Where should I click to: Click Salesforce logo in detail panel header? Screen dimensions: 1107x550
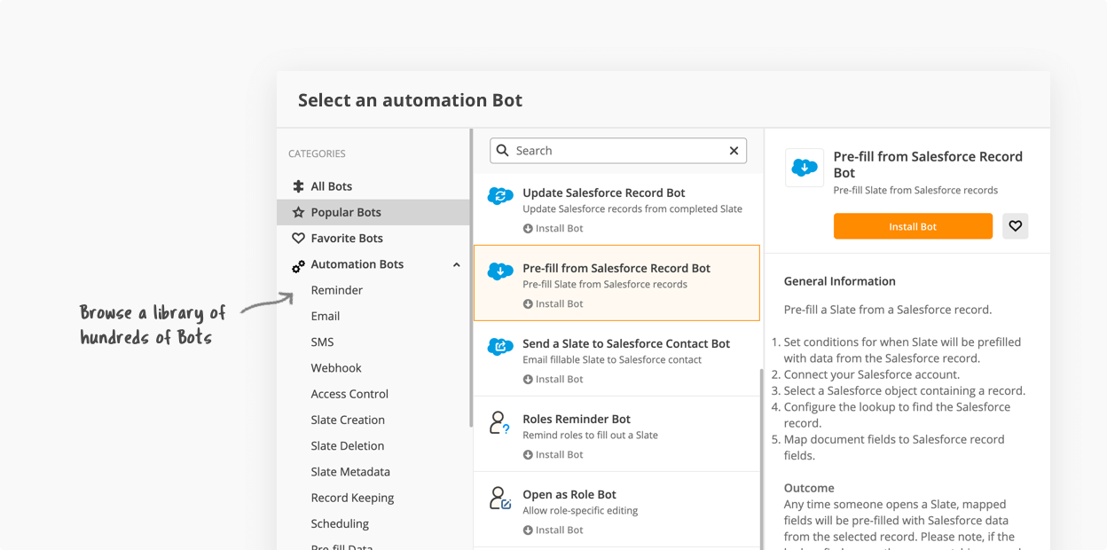pos(805,168)
